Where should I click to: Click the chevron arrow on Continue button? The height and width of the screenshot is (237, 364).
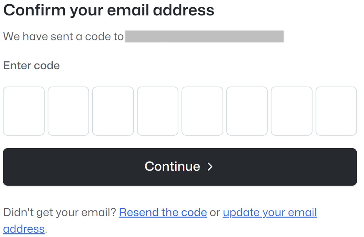coord(210,167)
